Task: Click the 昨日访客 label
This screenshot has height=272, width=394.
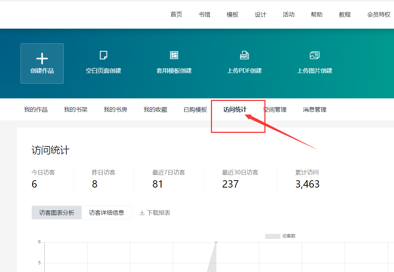Action: pos(104,172)
